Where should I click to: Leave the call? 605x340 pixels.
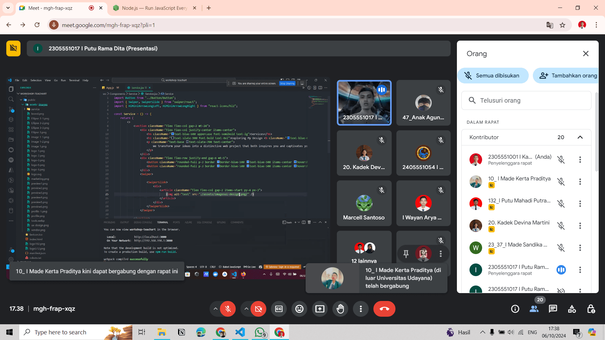click(x=384, y=309)
